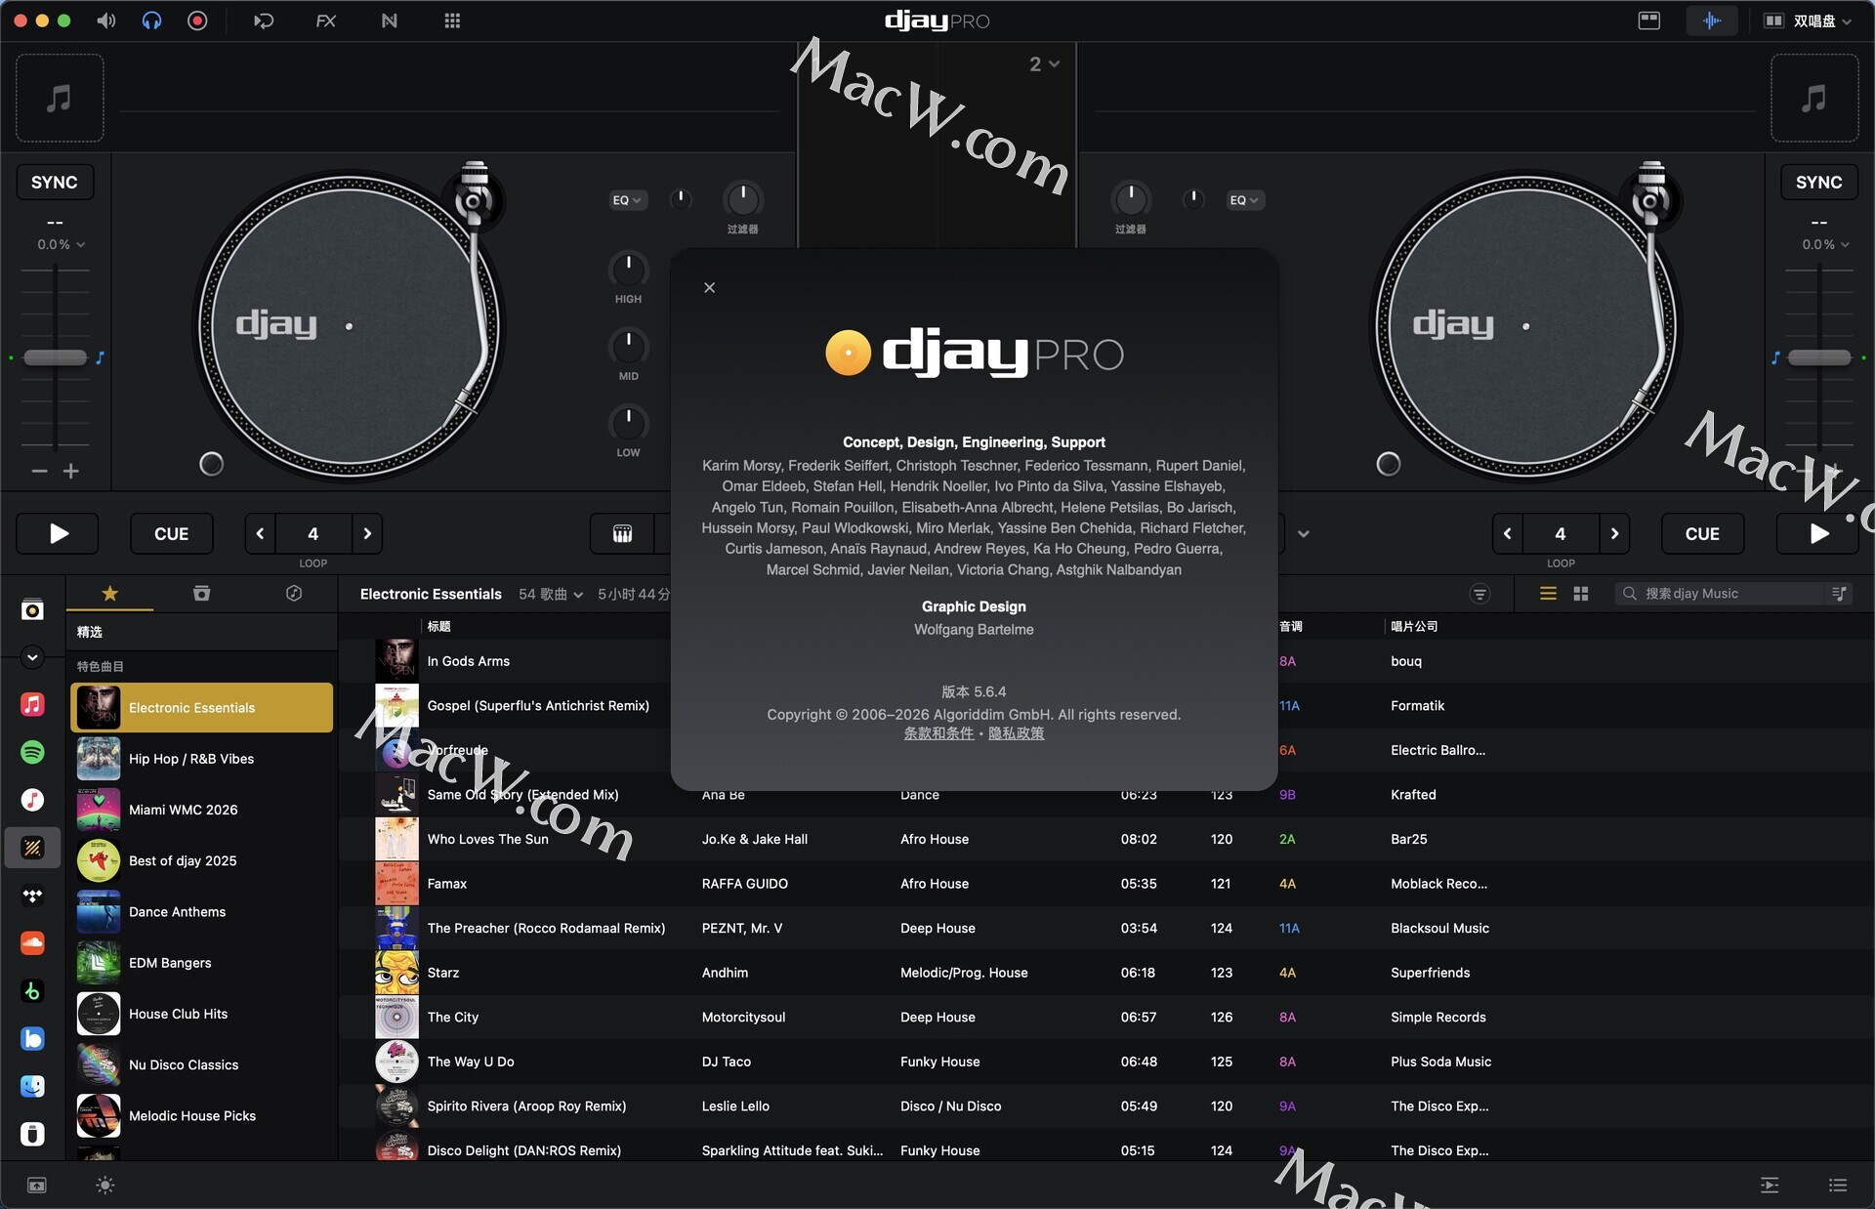Open the sampler grid icon
The width and height of the screenshot is (1875, 1209).
point(452,21)
